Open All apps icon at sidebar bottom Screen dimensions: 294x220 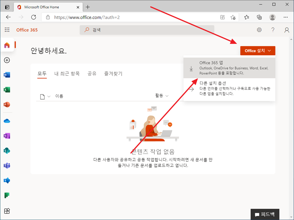(x=7, y=211)
